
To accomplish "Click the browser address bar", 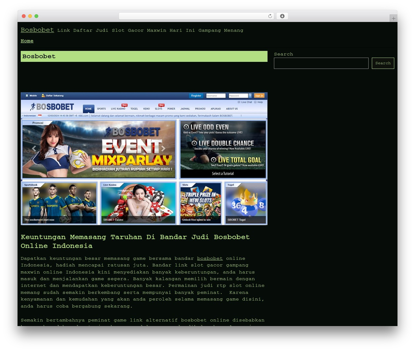I will 196,16.
